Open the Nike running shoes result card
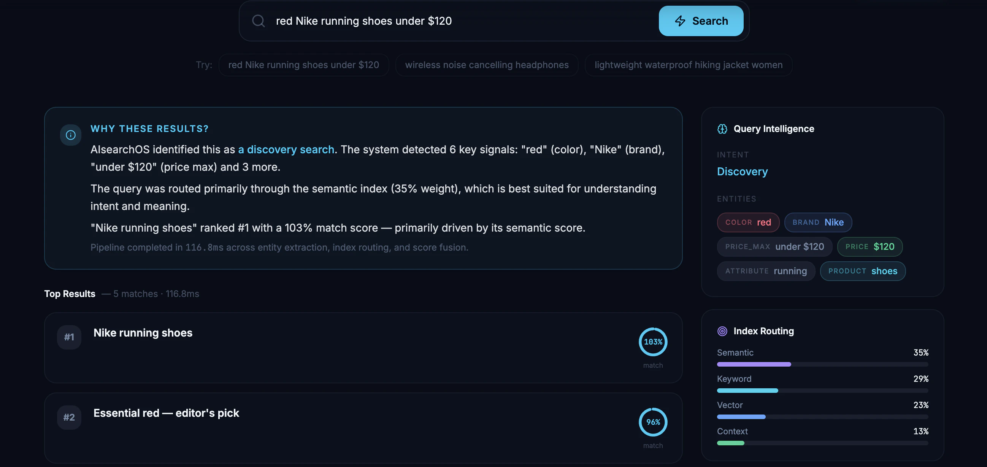The height and width of the screenshot is (467, 987). coord(143,332)
